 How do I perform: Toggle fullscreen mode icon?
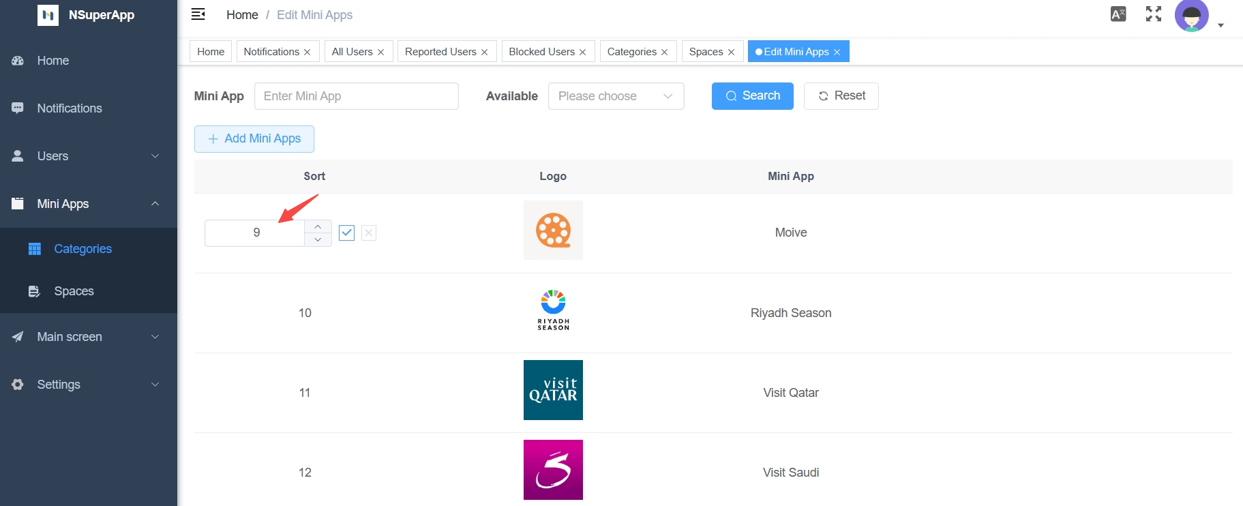[1153, 14]
